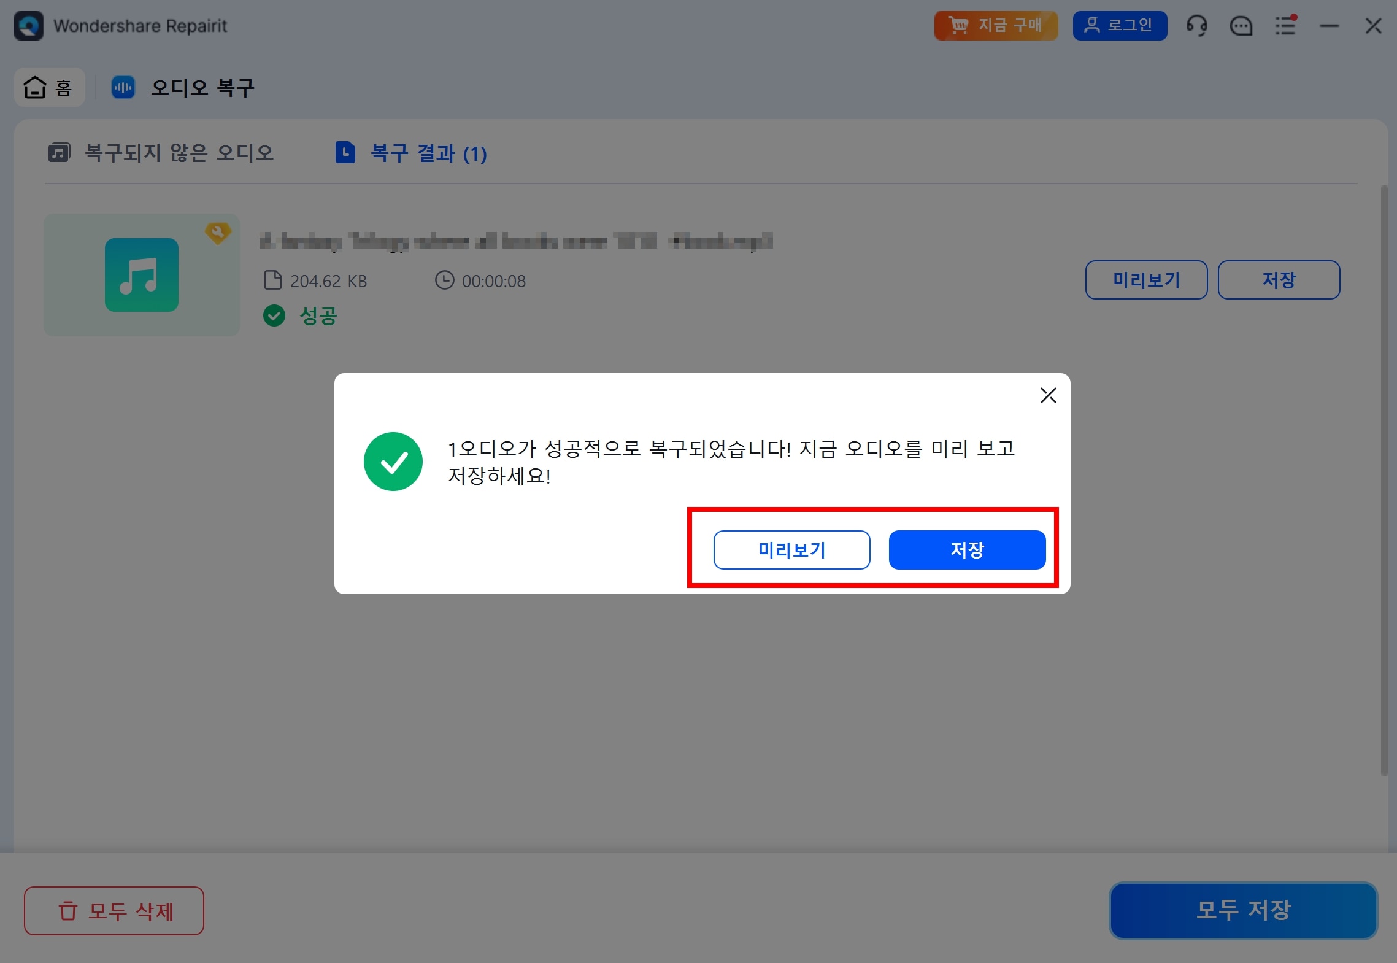Click the audio repair waveform icon
This screenshot has width=1397, height=963.
123,87
